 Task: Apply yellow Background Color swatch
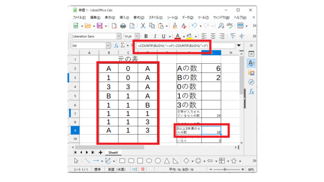[x=189, y=36]
